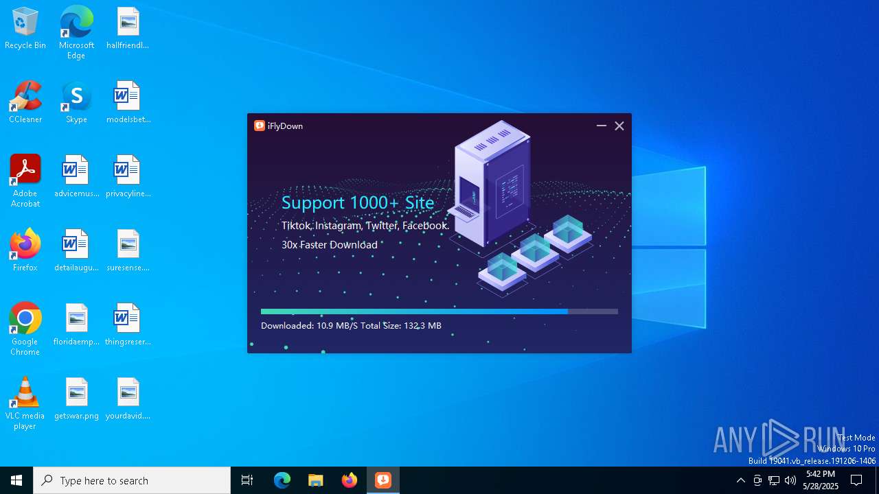Select the thingsreser... Word document
The image size is (879, 494).
tap(128, 325)
